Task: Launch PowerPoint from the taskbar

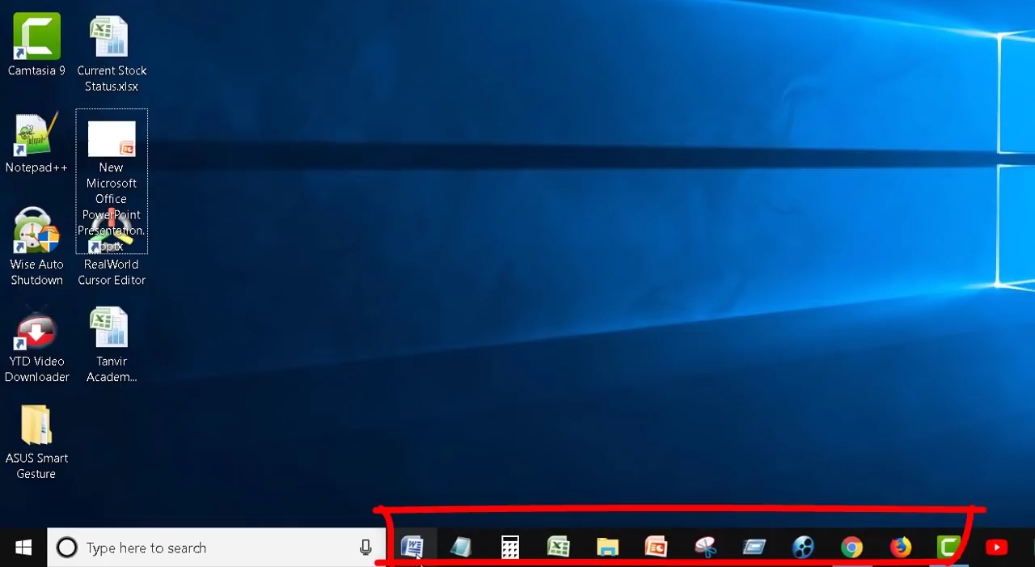Action: [x=656, y=548]
